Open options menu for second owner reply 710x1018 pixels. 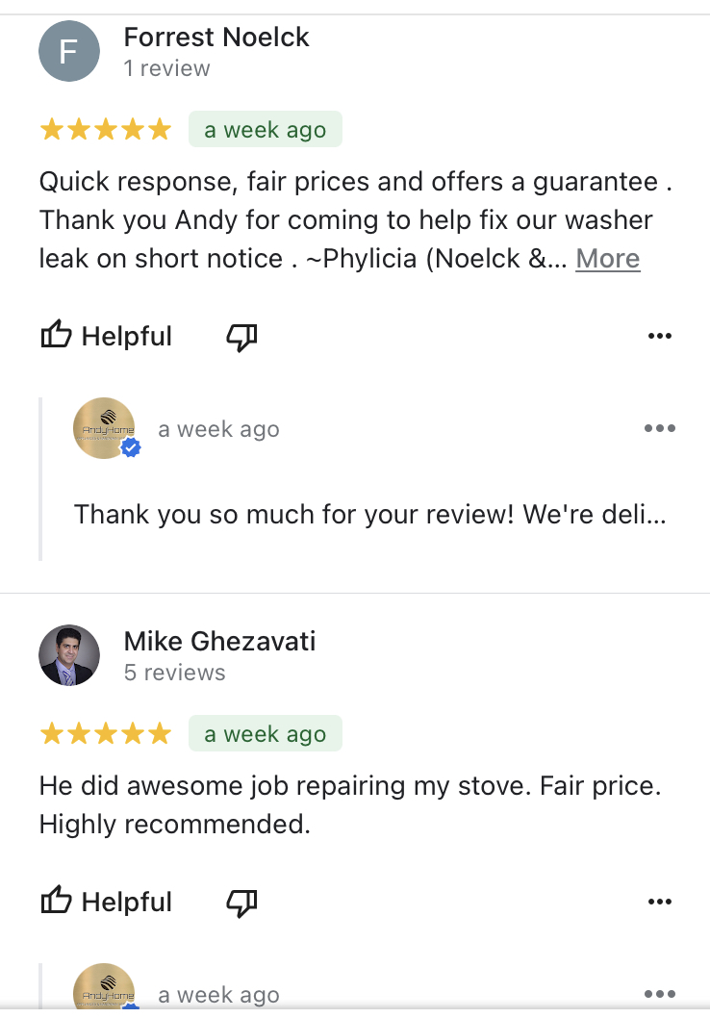[x=659, y=994]
